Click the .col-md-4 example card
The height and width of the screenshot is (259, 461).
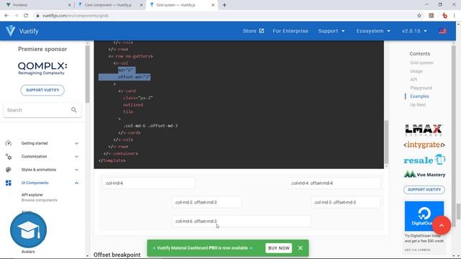pos(149,183)
